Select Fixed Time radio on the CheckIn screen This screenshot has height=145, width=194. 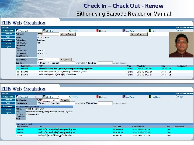[87, 103]
